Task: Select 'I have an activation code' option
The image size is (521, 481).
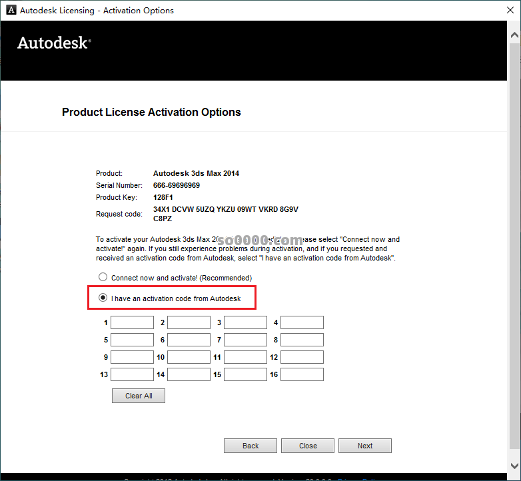Action: tap(103, 298)
